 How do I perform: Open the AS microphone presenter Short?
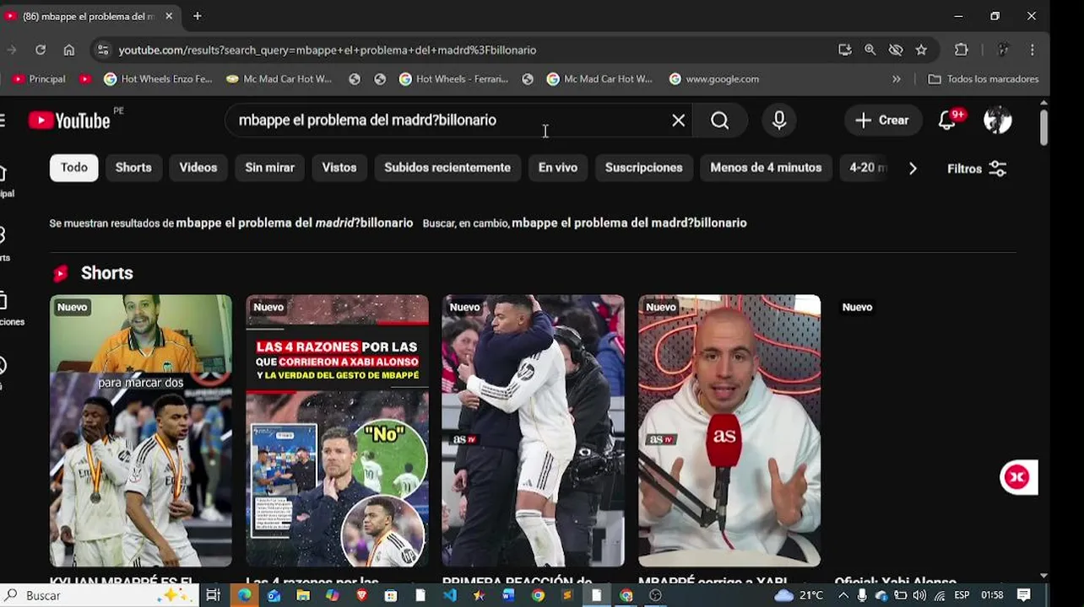tap(729, 431)
